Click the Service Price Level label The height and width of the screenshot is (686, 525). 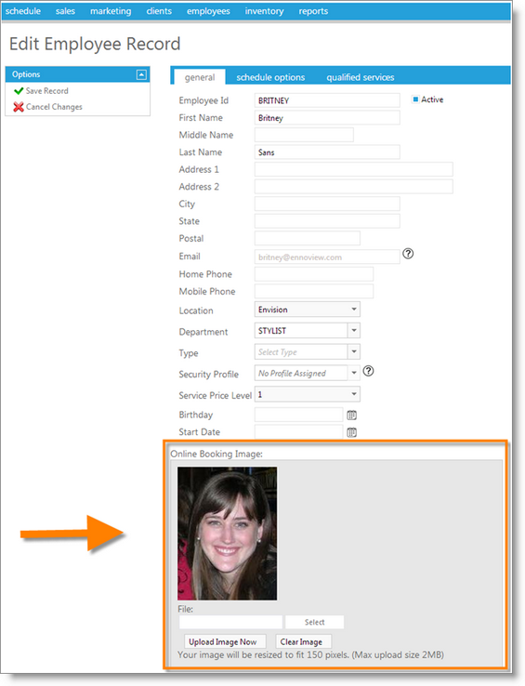pos(216,395)
